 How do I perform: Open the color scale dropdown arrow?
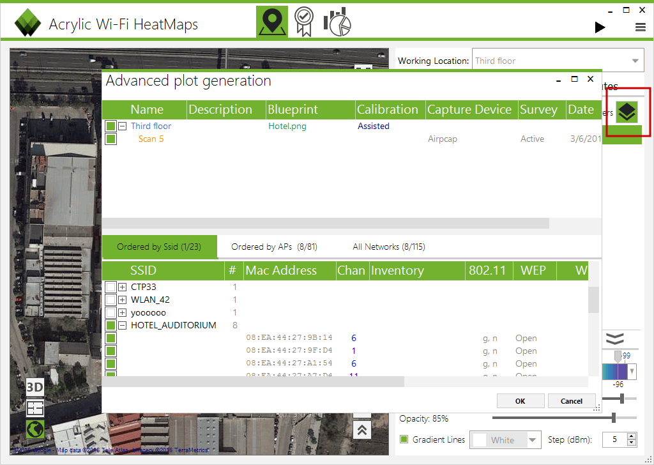click(632, 370)
